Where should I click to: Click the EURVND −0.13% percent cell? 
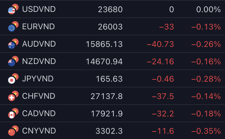[206, 27]
